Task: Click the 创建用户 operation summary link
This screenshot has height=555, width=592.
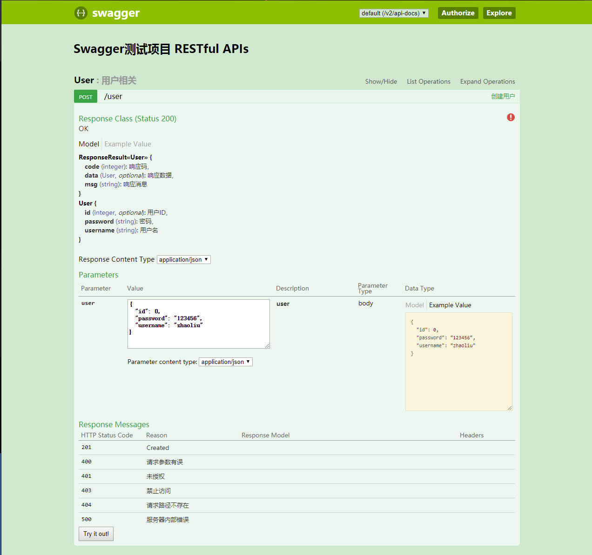Action: (x=503, y=96)
